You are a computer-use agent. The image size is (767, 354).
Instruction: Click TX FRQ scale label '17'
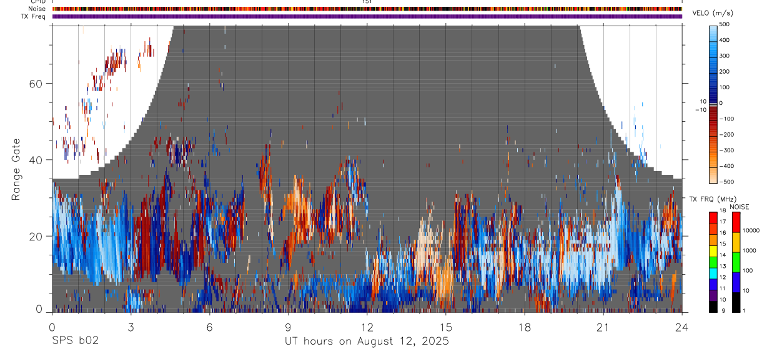pyautogui.click(x=724, y=222)
